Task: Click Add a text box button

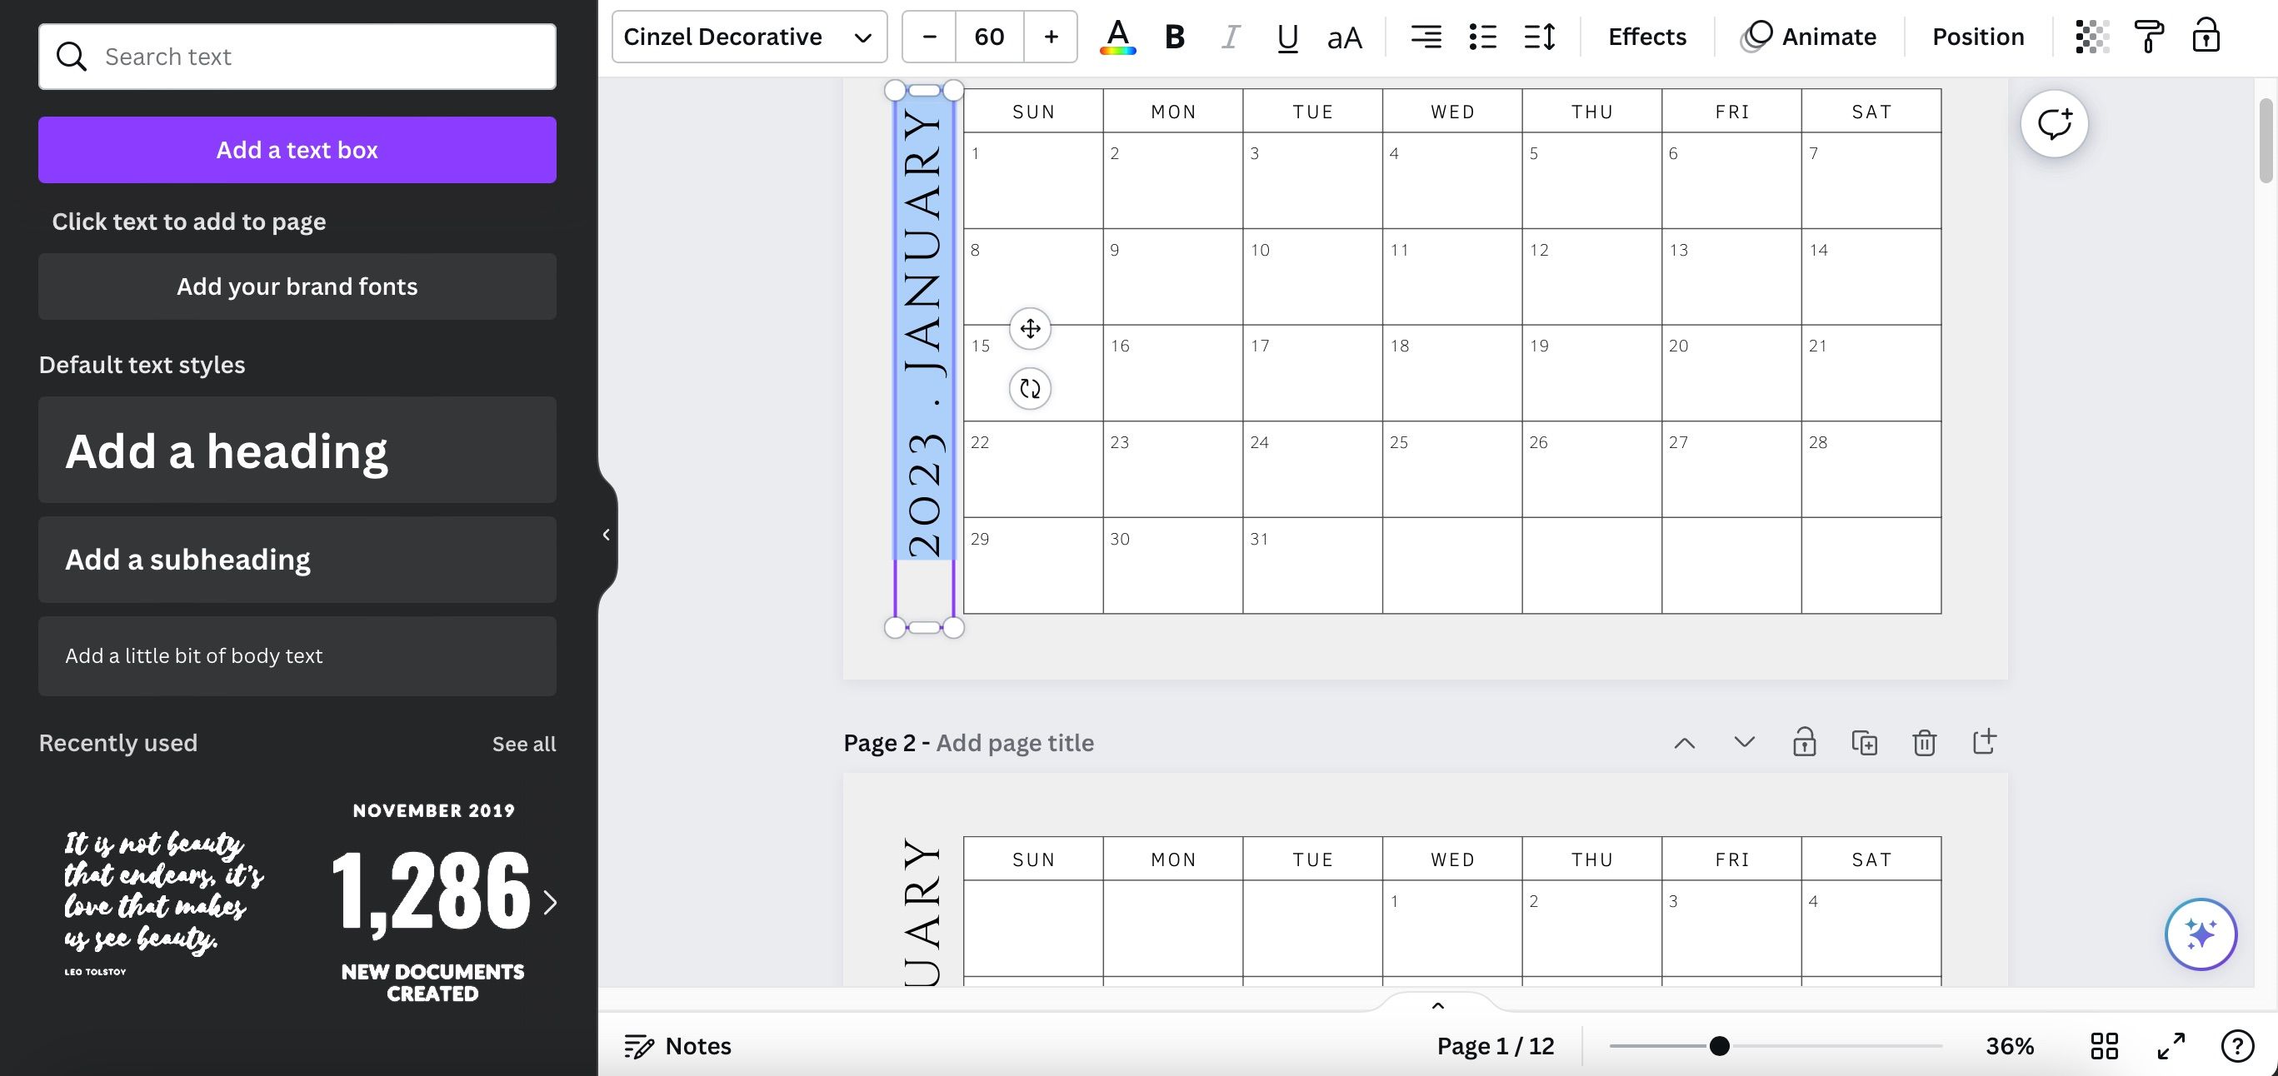Action: 297,149
